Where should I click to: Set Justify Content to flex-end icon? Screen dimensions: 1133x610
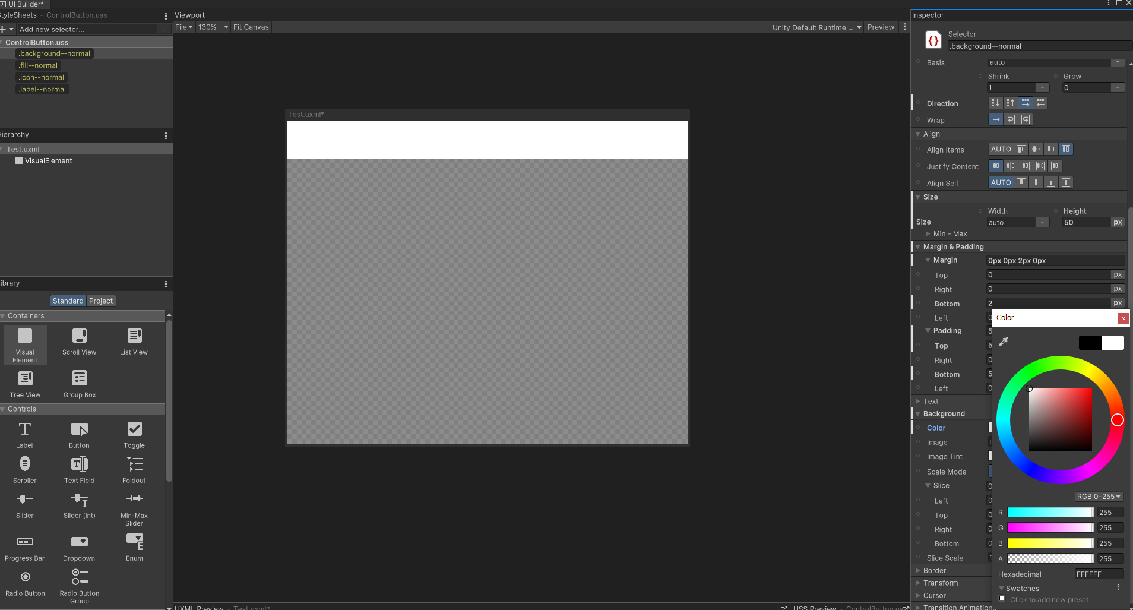1026,166
